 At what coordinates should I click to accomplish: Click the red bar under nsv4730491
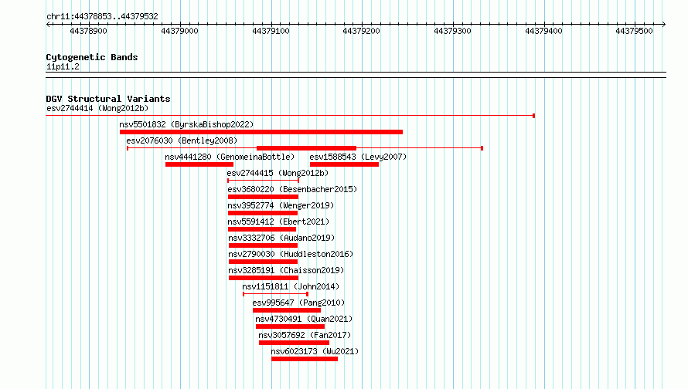290,326
